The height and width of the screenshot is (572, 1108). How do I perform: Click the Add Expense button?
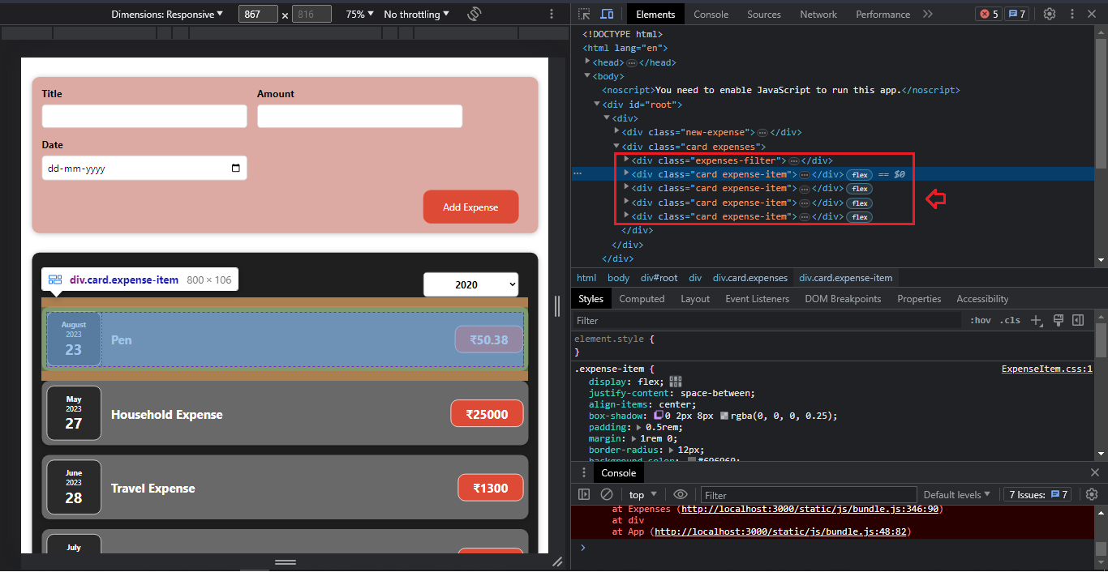470,207
